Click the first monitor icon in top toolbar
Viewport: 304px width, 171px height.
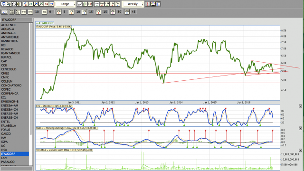(x=3, y=4)
